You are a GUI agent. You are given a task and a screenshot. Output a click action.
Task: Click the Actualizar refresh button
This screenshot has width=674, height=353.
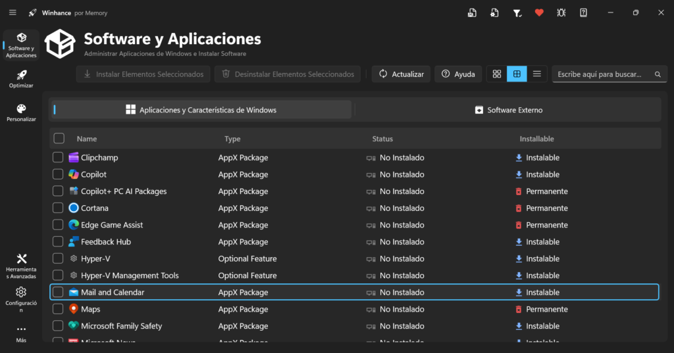coord(401,74)
